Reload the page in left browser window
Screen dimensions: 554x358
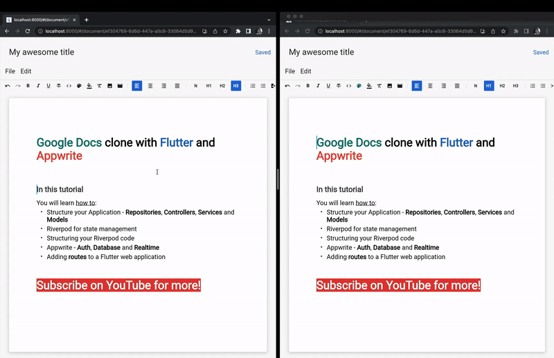tap(27, 31)
